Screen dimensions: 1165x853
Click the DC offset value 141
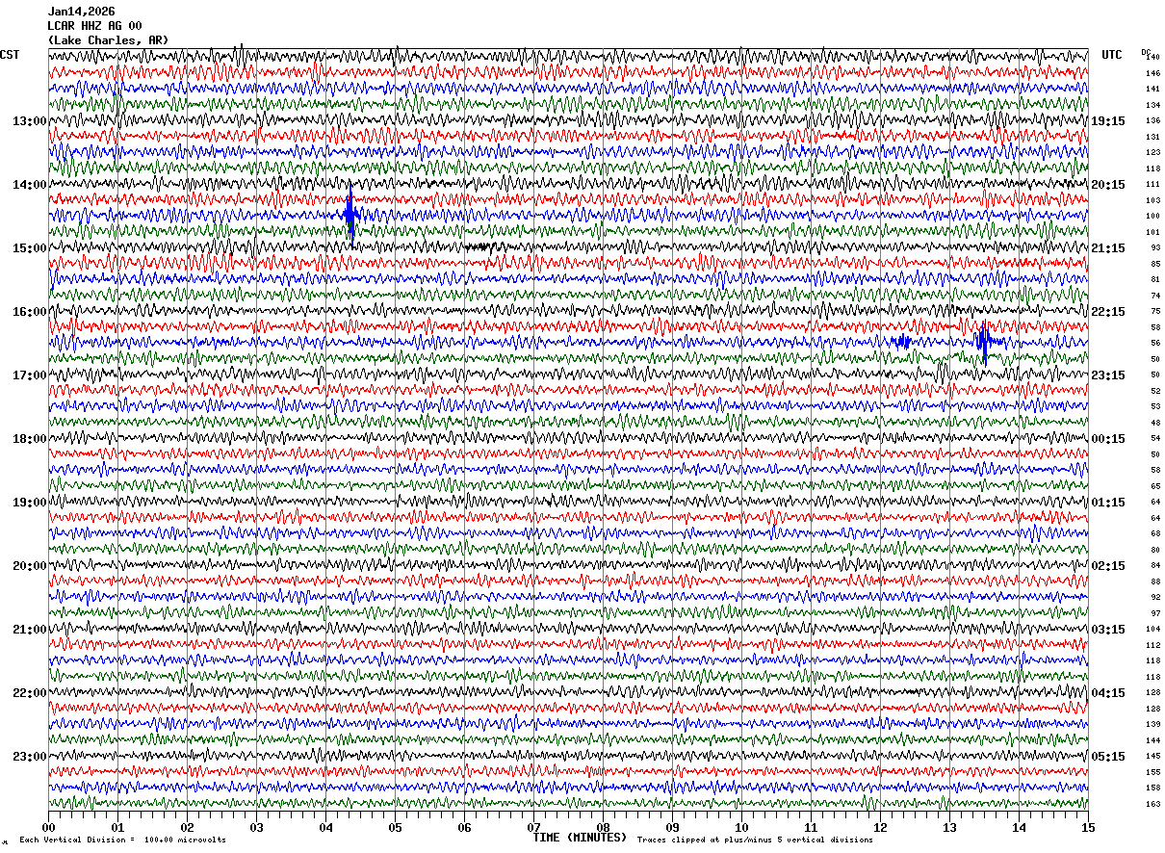pos(1152,90)
